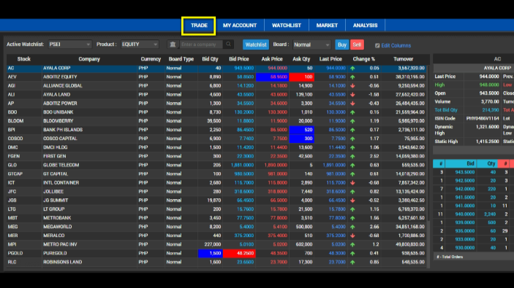The image size is (514, 288).
Task: Click the bank building icon
Action: tap(173, 44)
